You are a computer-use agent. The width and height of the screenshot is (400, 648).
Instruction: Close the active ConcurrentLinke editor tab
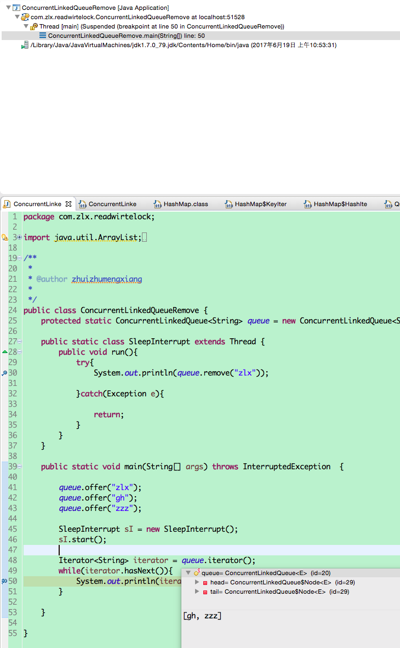coord(68,204)
